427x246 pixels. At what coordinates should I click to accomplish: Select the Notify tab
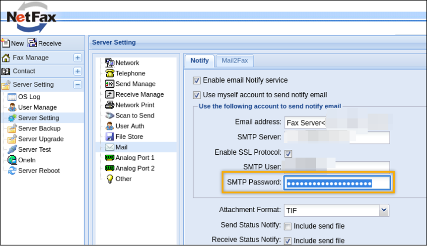pyautogui.click(x=200, y=61)
